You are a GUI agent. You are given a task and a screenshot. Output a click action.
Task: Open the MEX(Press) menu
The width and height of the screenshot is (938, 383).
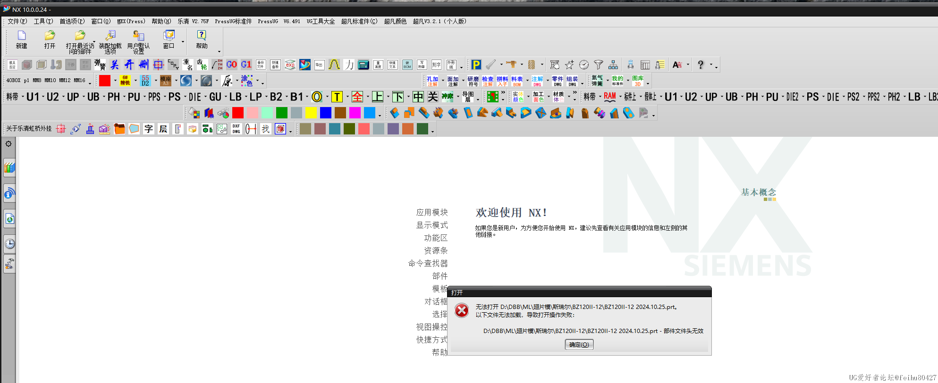click(131, 21)
